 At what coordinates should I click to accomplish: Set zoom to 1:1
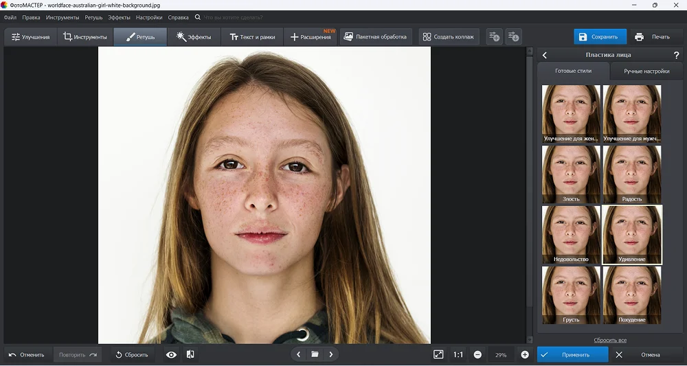point(458,354)
